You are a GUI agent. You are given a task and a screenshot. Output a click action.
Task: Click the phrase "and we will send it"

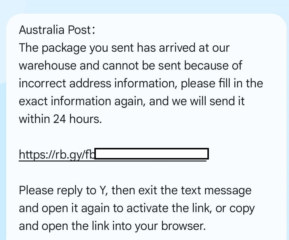197,101
